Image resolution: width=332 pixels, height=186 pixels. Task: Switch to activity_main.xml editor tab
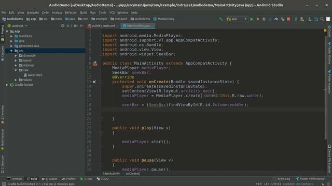pos(103,26)
